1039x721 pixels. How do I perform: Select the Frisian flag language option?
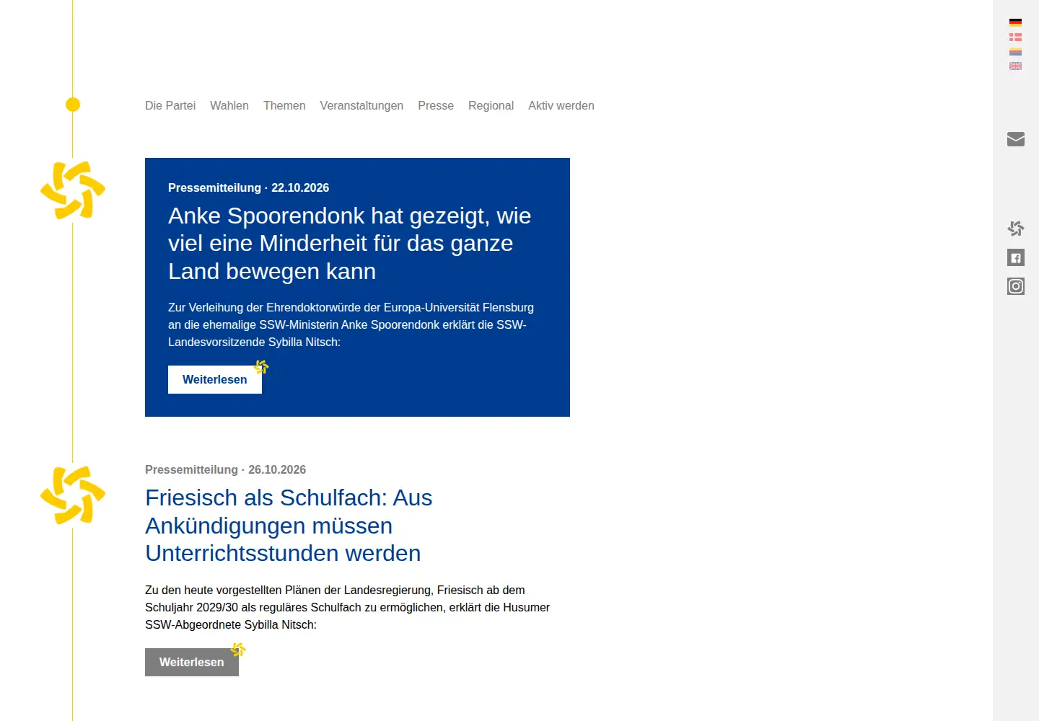click(1015, 51)
